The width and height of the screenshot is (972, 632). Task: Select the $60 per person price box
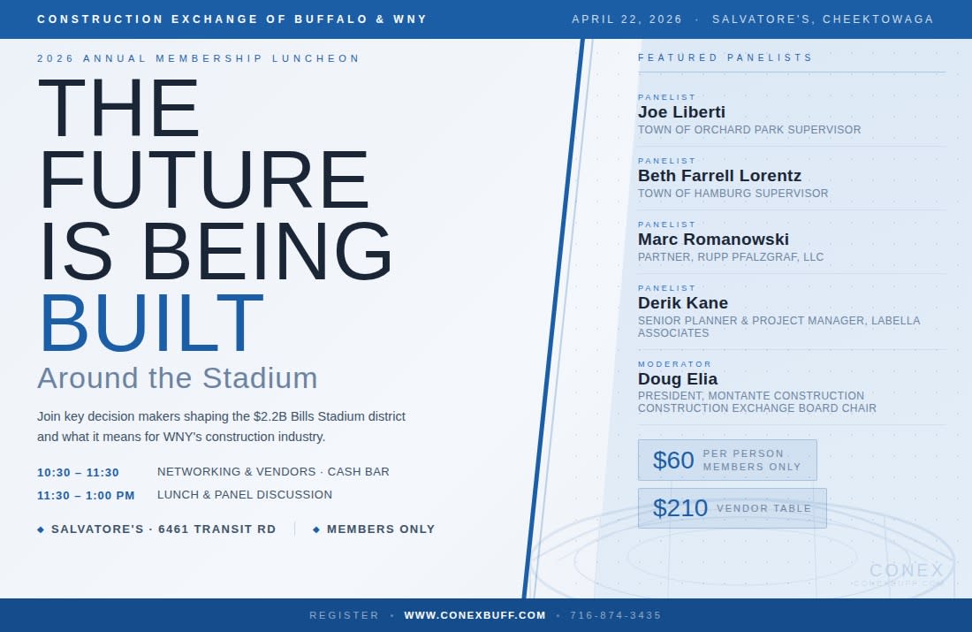click(x=727, y=461)
